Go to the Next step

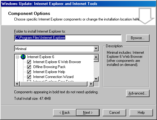coord(88,113)
